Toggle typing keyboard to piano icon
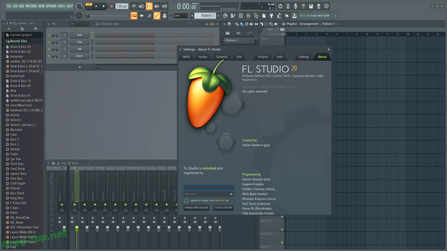Screen dimensions: 447x251 pos(134,16)
